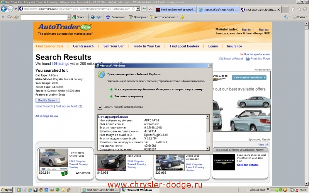The width and height of the screenshot is (309, 193).
Task: Click the Google toolbar globe share icon
Action: (93, 17)
